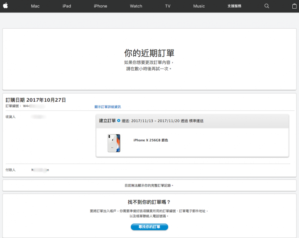Click the 付款人 label

10,170
